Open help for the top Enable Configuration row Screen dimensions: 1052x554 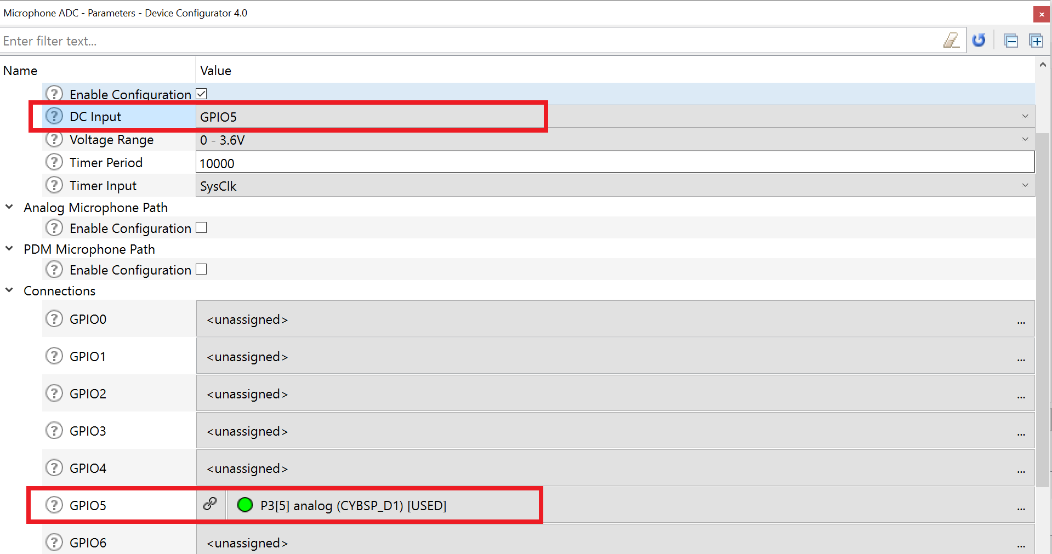pos(54,94)
